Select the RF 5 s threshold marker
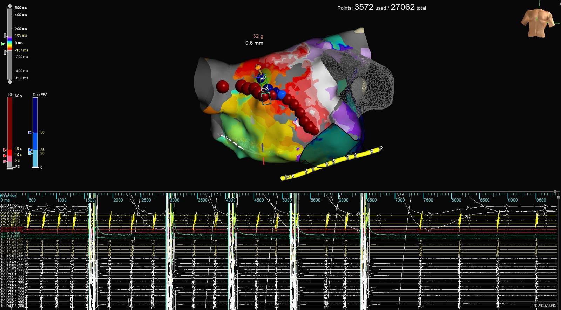Viewport: 561px width, 310px height. tap(5, 161)
